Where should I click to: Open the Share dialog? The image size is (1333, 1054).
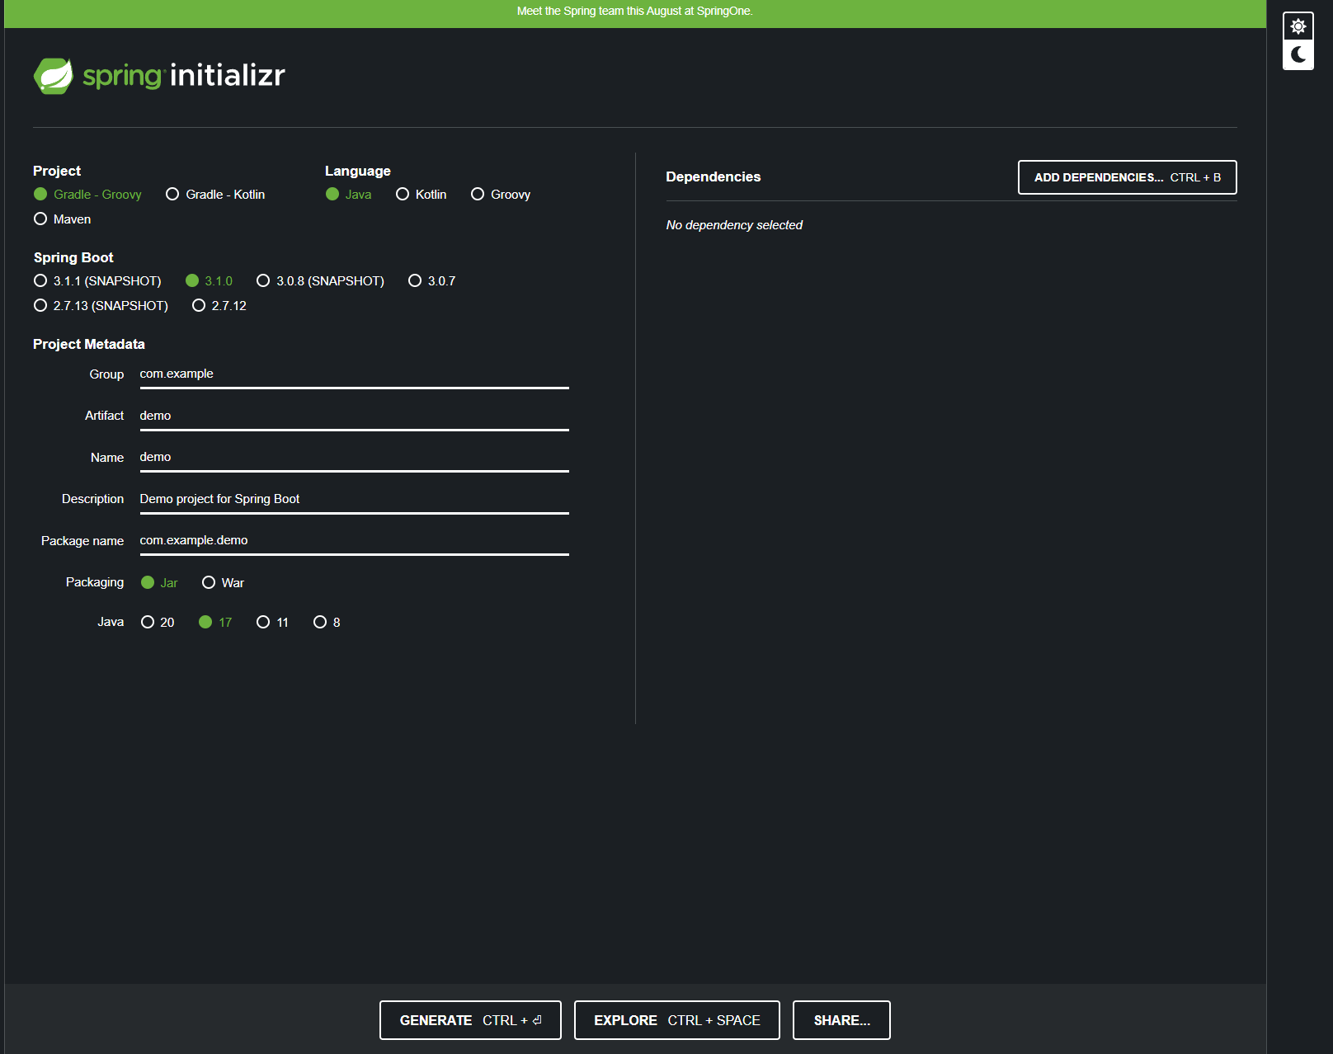pos(841,1020)
